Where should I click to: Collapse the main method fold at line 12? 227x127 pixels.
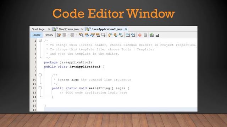coord(40,88)
